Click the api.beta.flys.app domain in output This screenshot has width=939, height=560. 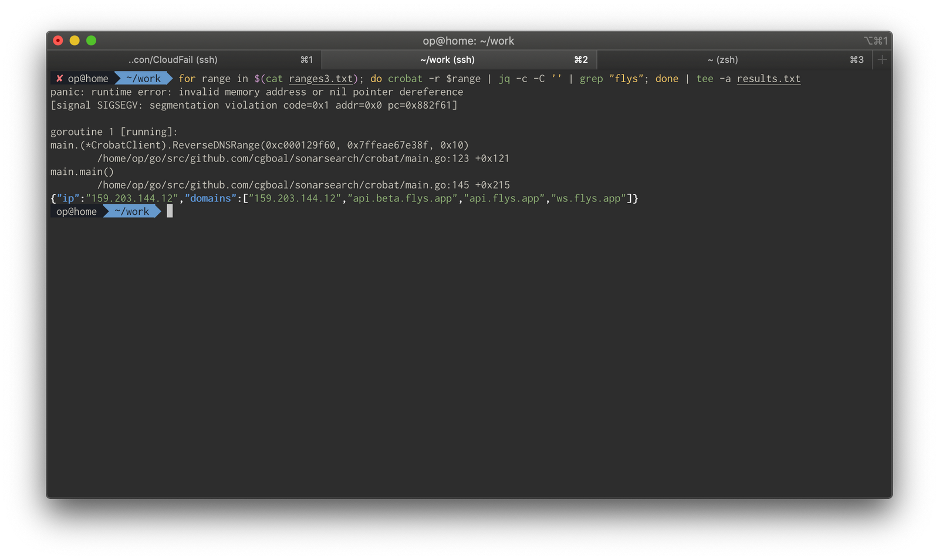[x=403, y=198]
